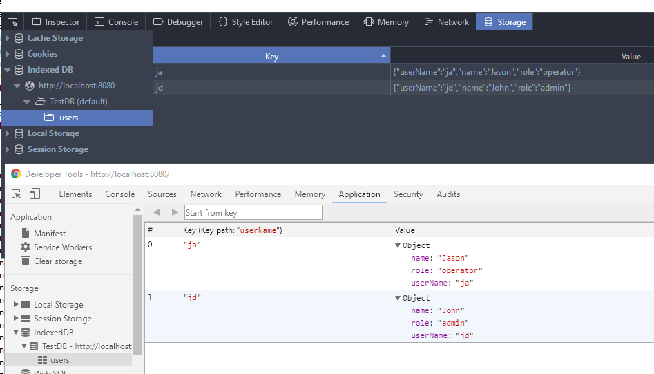654x374 pixels.
Task: Collapse the first Object value for ja
Action: [x=398, y=245]
